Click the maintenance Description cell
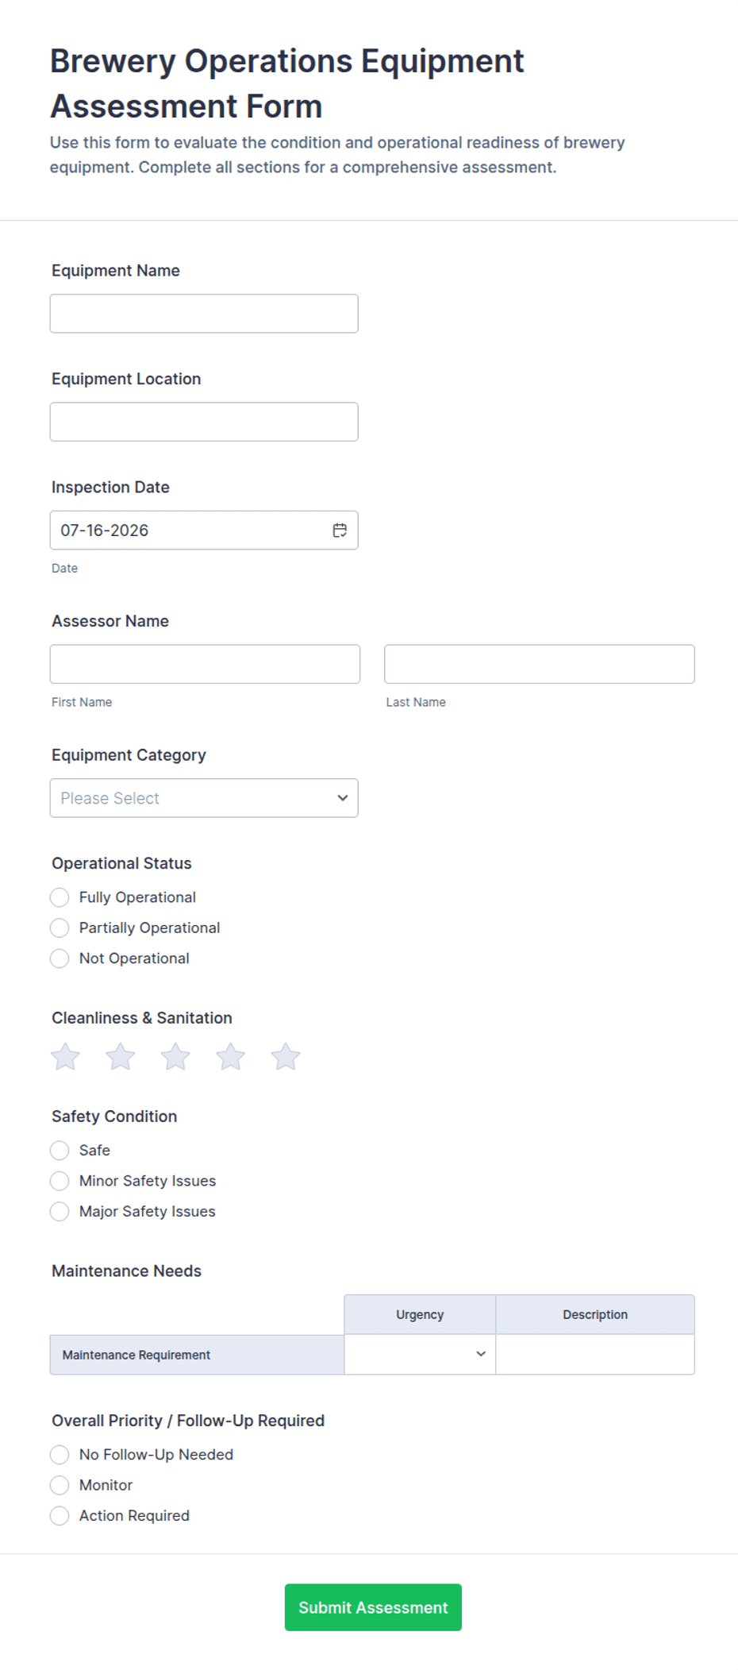The width and height of the screenshot is (738, 1670). point(595,1355)
